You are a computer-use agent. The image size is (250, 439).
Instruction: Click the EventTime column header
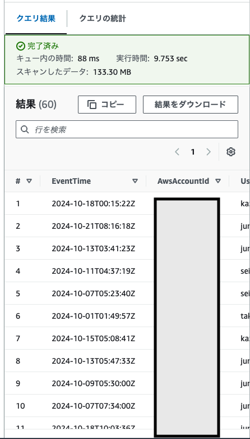[71, 181]
